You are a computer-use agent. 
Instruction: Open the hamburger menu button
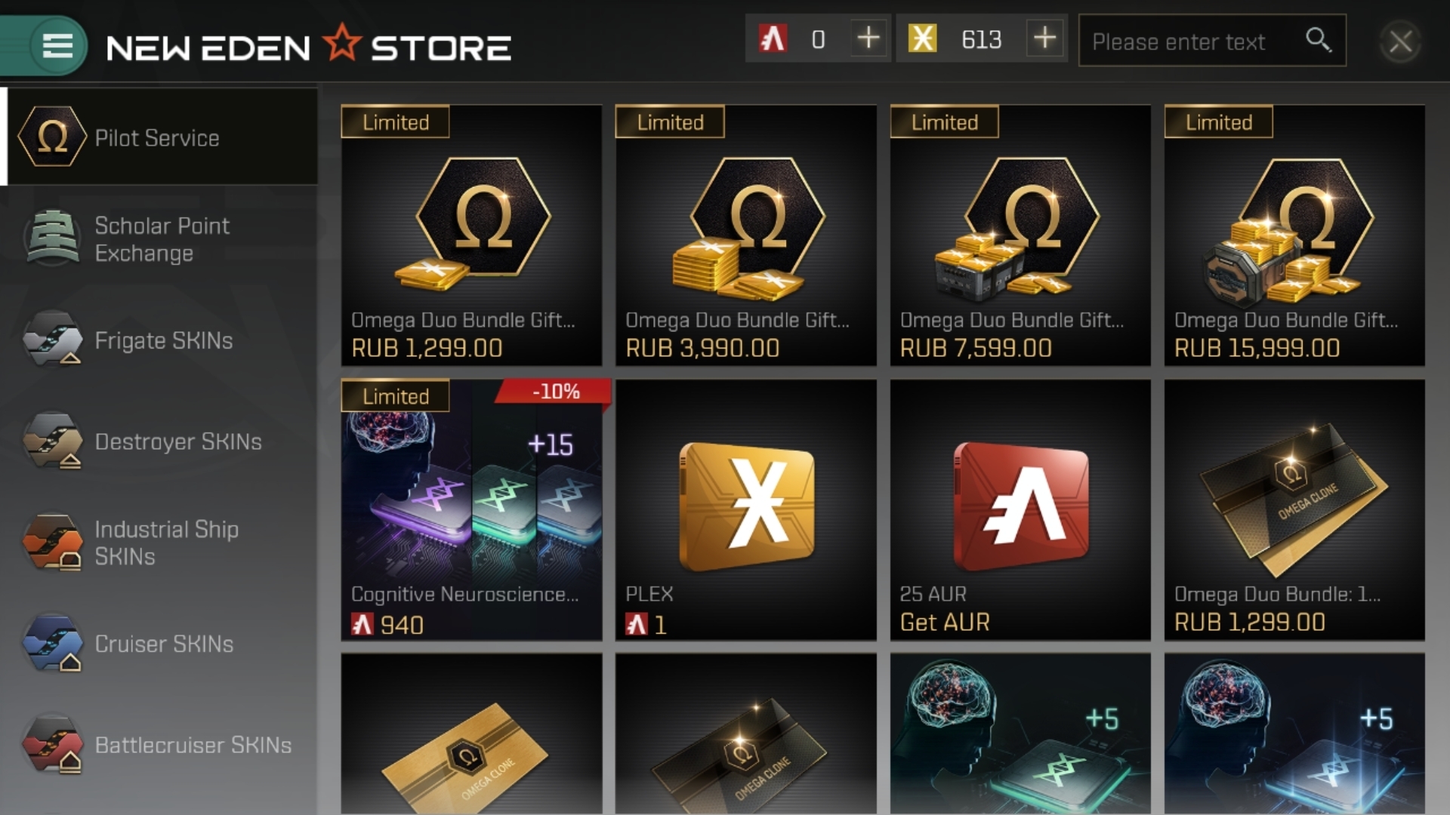tap(57, 45)
